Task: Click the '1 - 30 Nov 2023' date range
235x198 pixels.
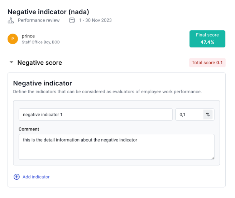Action: click(95, 20)
